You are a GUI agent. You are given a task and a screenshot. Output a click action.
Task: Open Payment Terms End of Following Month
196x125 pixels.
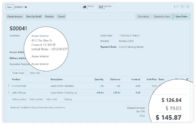pos(131,47)
